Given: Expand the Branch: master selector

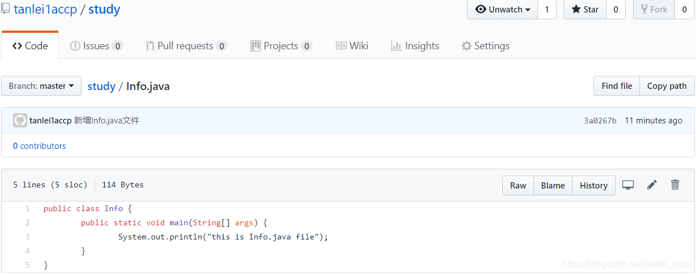Looking at the screenshot, I should click(x=41, y=86).
